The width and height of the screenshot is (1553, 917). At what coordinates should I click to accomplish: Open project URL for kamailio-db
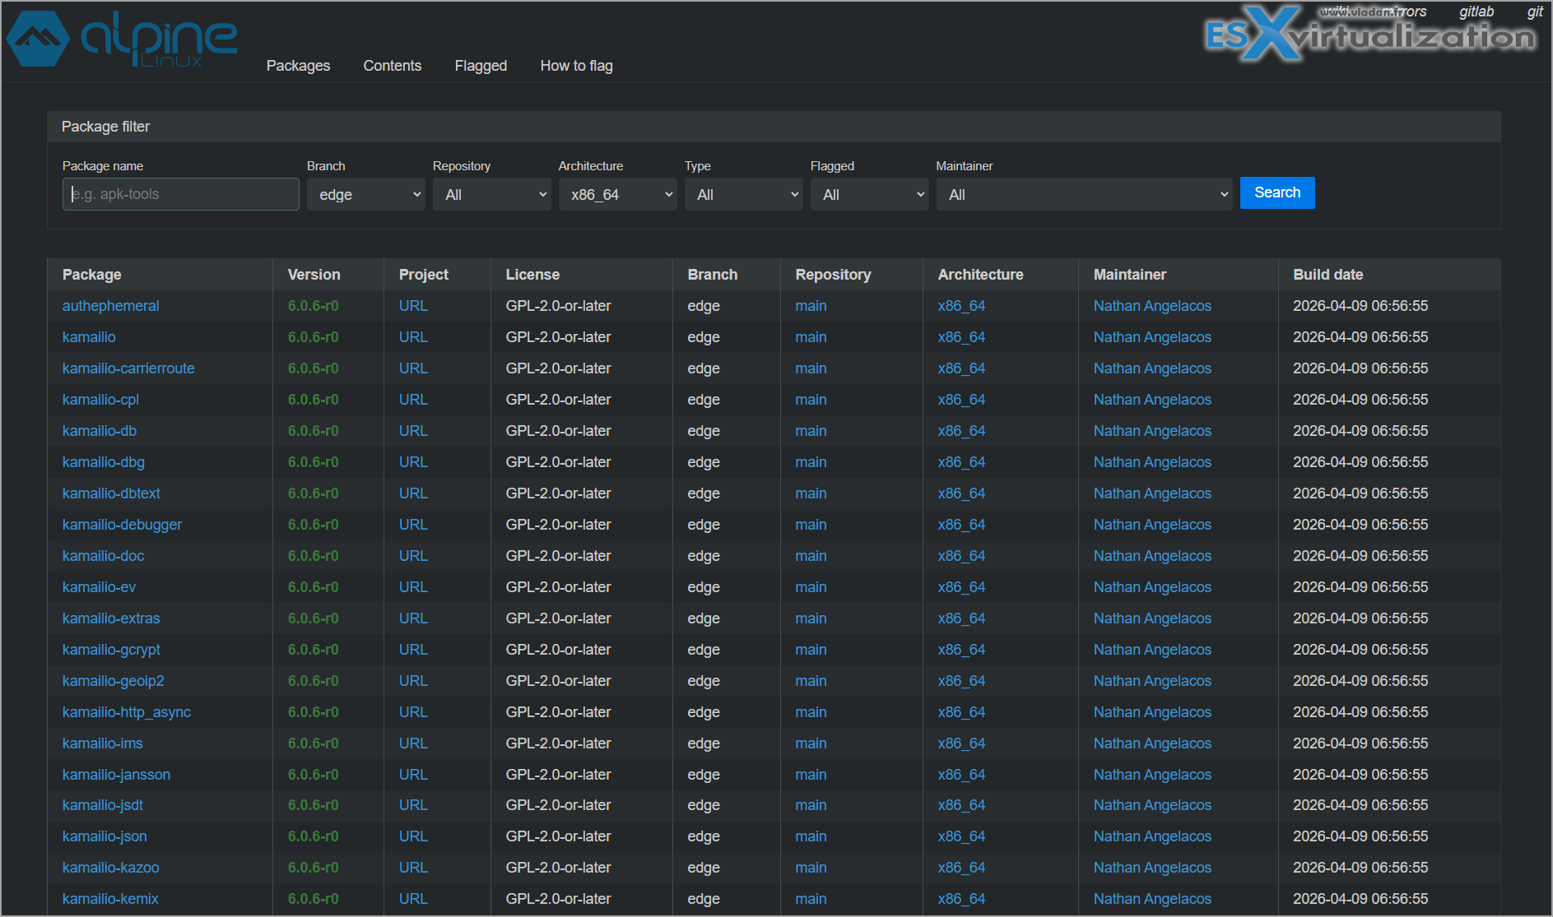point(413,431)
